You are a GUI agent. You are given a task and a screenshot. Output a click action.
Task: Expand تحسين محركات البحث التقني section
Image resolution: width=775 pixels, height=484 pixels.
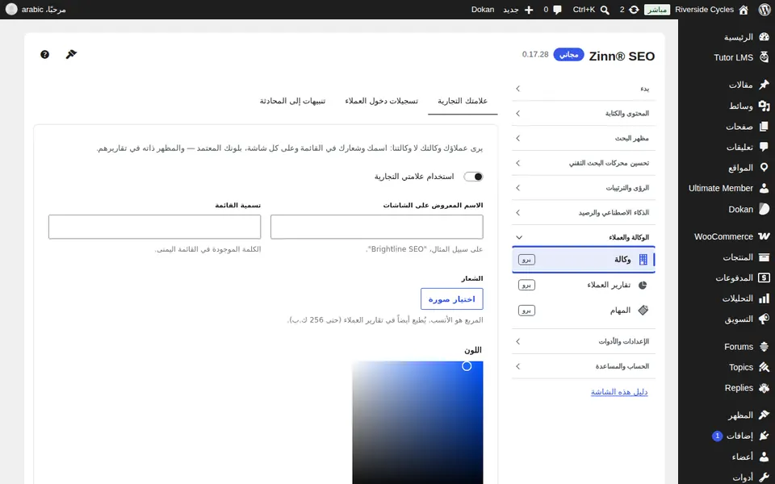[x=584, y=163]
